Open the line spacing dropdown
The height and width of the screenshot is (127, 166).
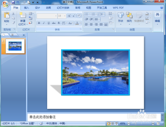(x=102, y=14)
